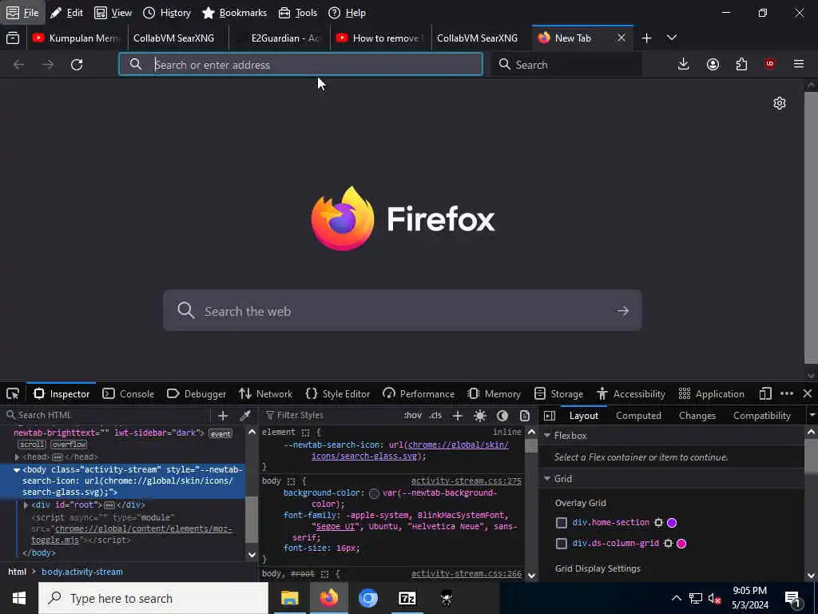818x614 pixels.
Task: Open the Firefox account icon
Action: click(713, 64)
